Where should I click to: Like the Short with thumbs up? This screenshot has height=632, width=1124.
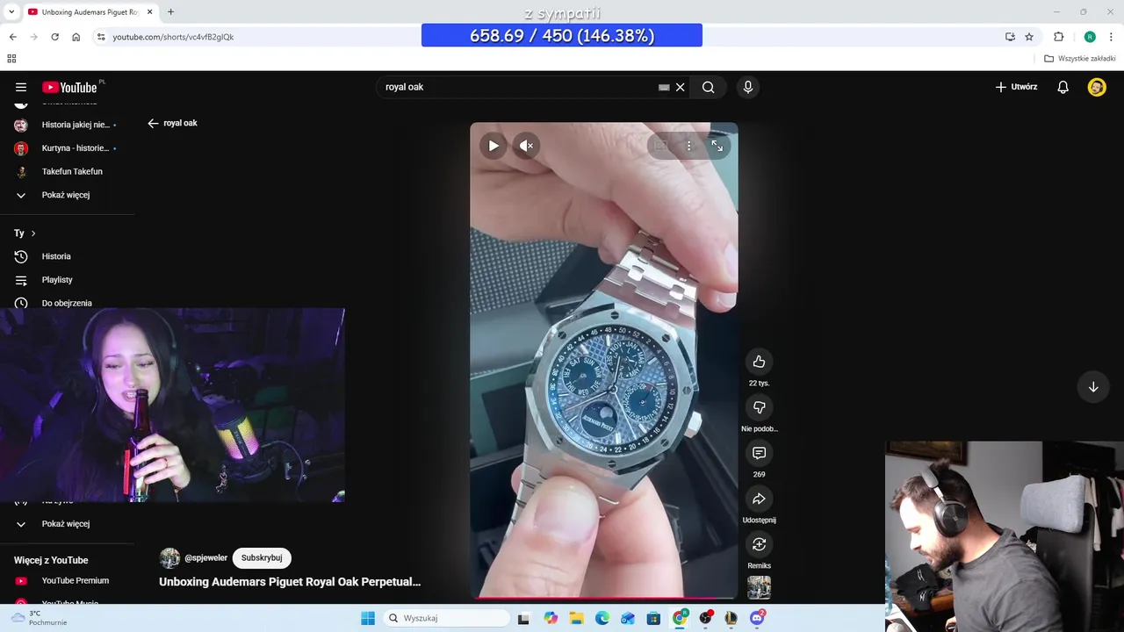759,362
